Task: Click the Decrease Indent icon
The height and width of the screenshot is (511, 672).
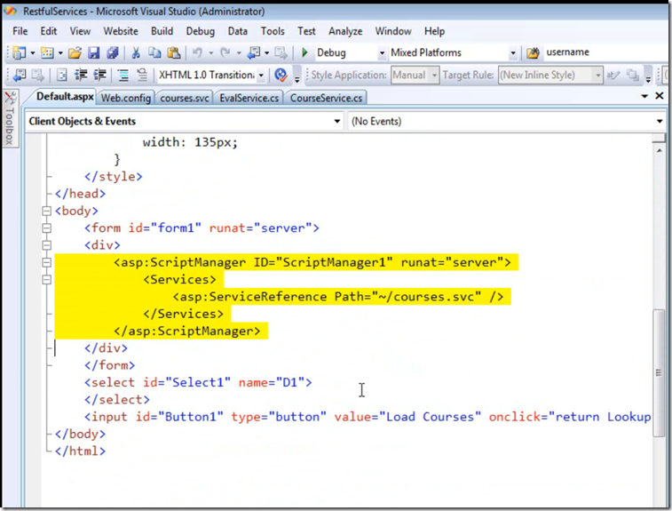Action: pyautogui.click(x=81, y=75)
